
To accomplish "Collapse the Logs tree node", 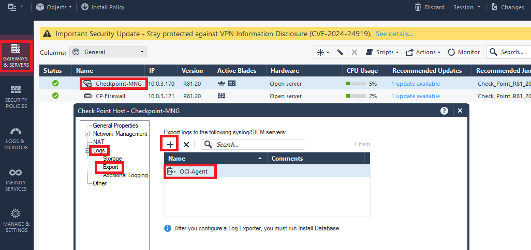I will [87, 150].
